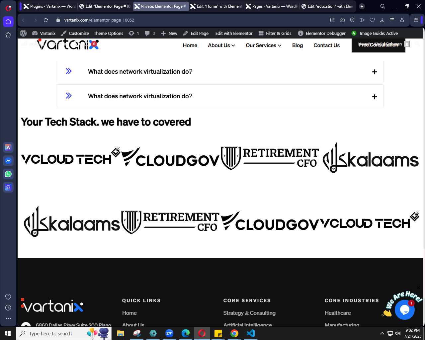
Task: Search tabs with magnifier icon
Action: [x=383, y=6]
